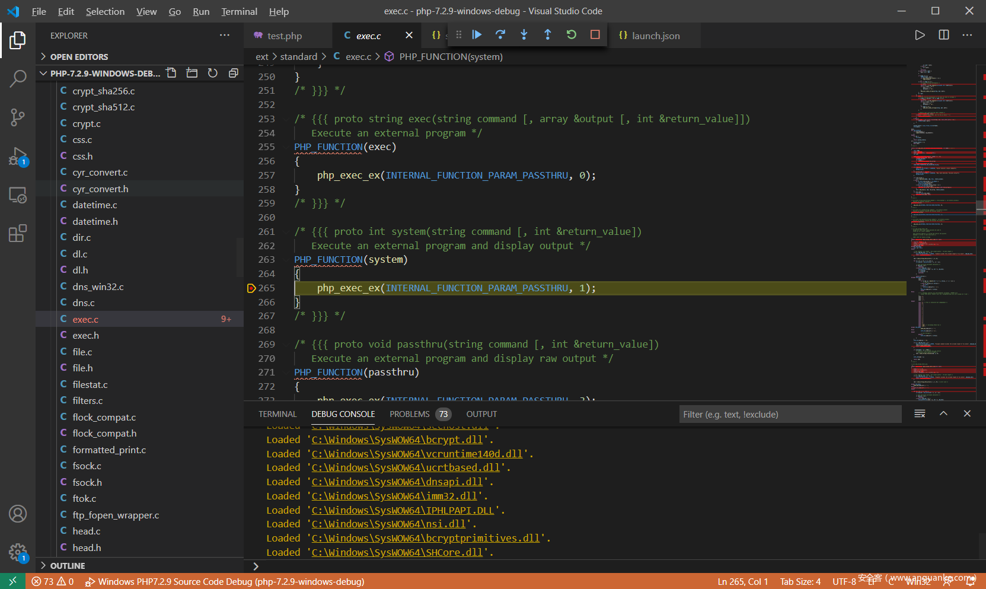This screenshot has width=986, height=589.
Task: Open the Source Control view
Action: click(x=18, y=117)
